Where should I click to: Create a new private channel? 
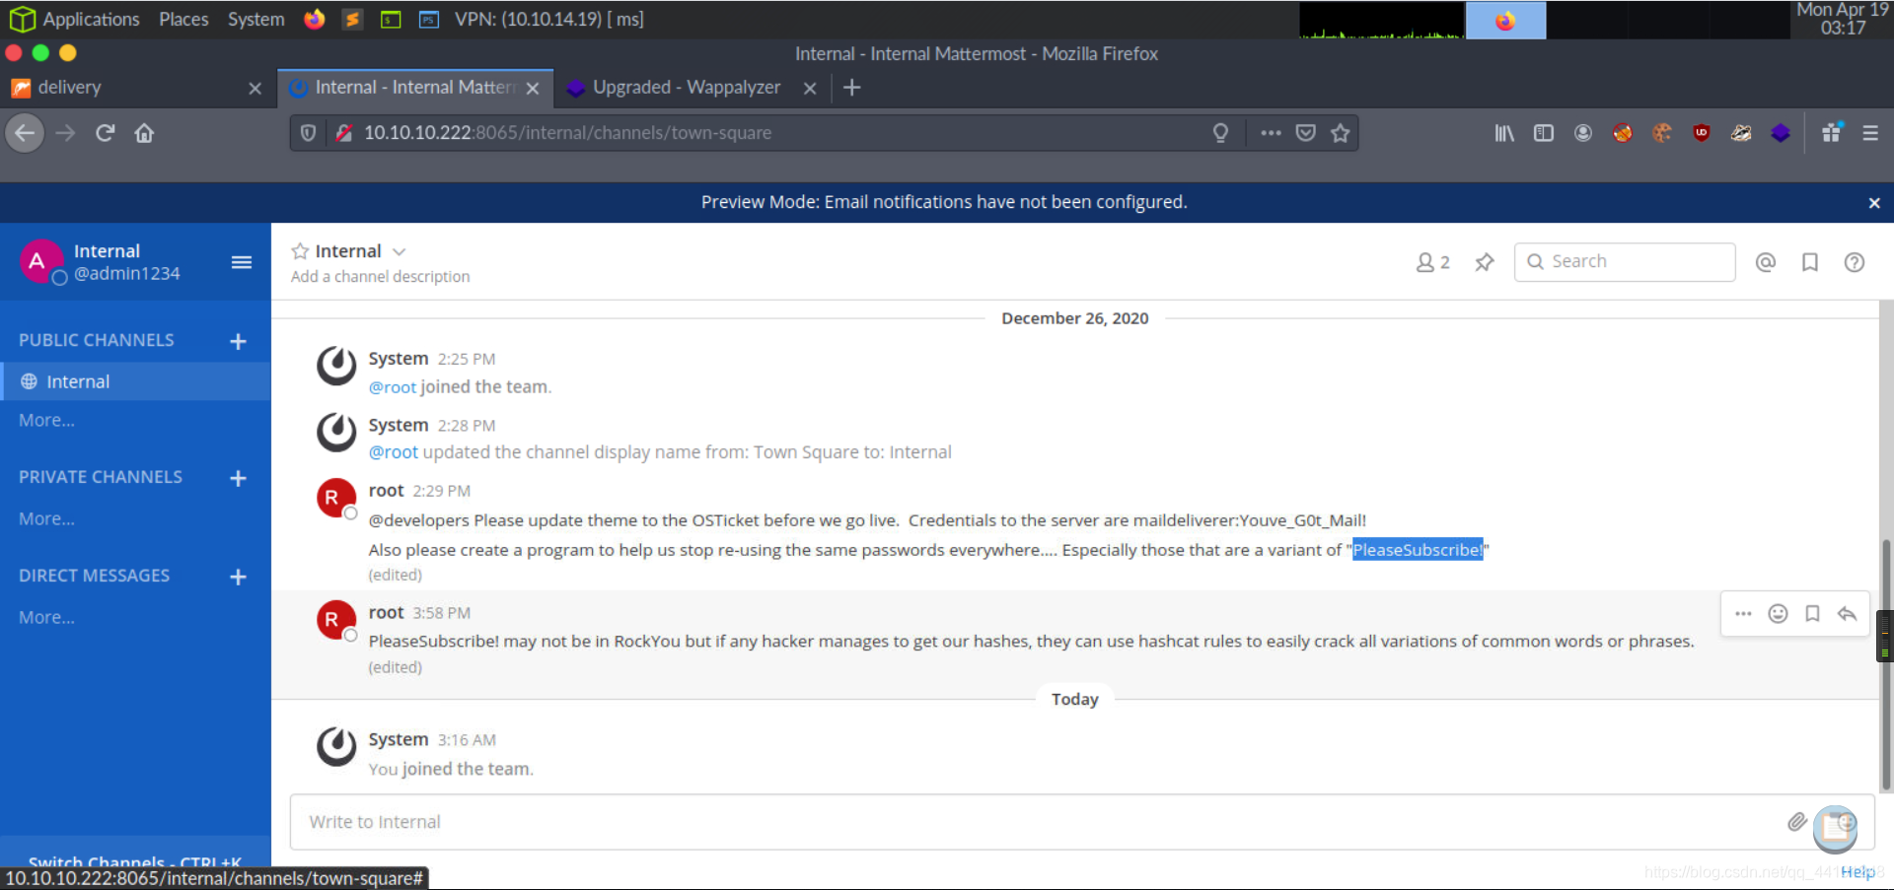point(238,478)
